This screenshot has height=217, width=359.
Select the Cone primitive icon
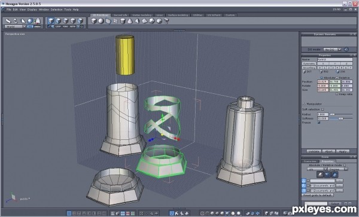pyautogui.click(x=130, y=21)
